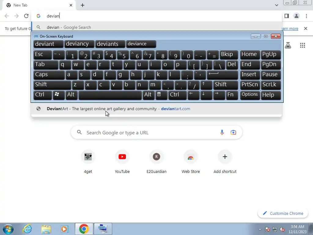313x235 pixels.
Task: Open the Chrome Labs flask icon
Action: click(288, 45)
